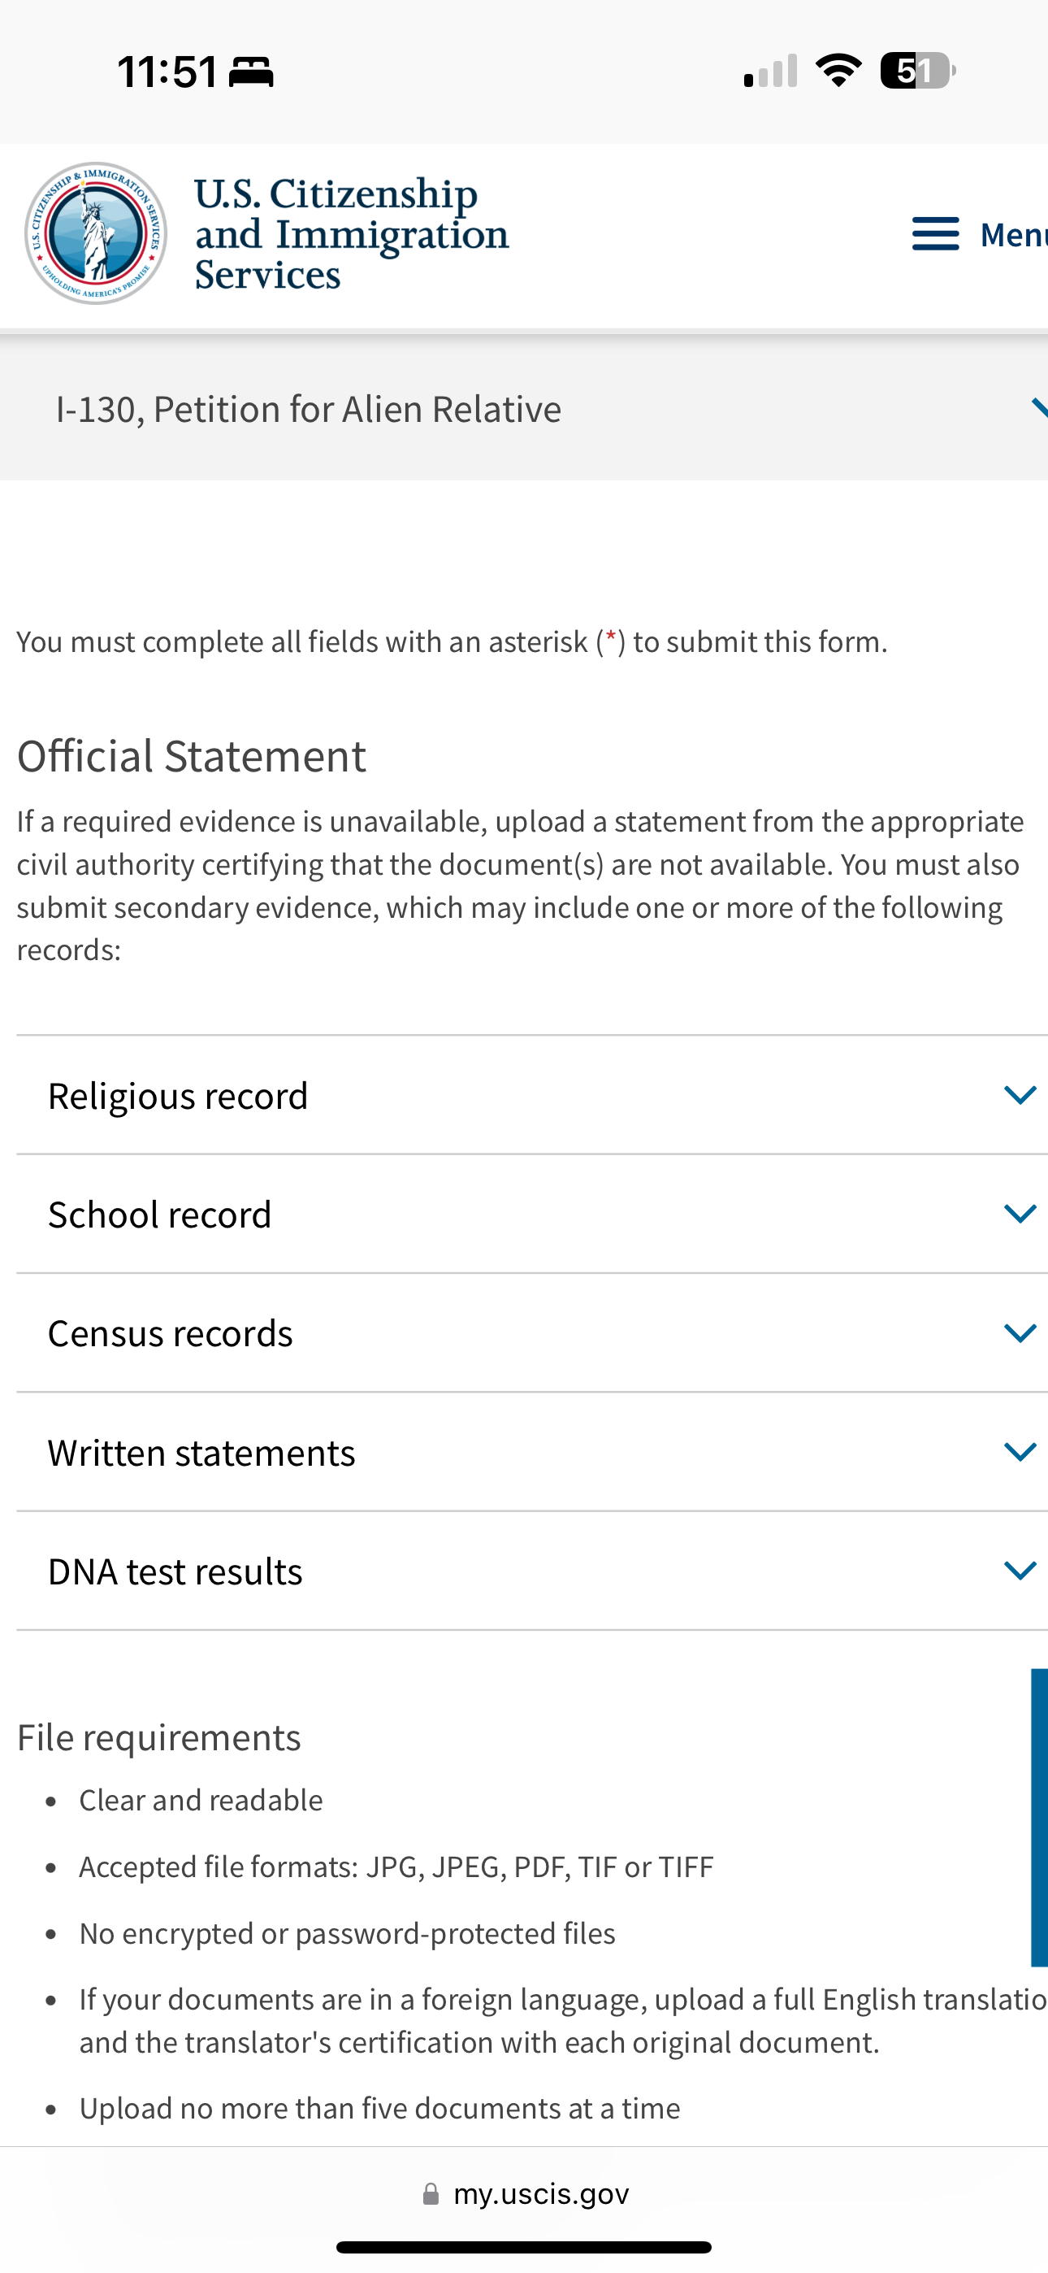
Task: Expand the Written statements chevron
Action: pos(1020,1451)
